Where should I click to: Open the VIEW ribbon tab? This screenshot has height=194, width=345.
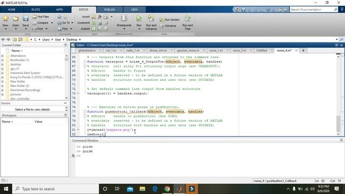pos(134,10)
